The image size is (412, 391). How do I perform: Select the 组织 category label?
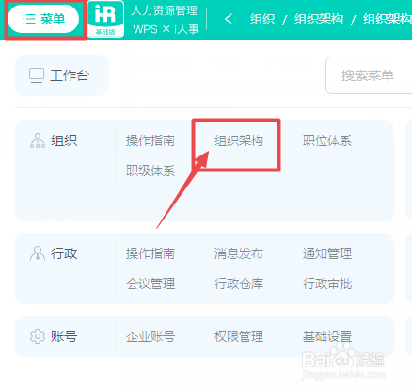click(64, 140)
